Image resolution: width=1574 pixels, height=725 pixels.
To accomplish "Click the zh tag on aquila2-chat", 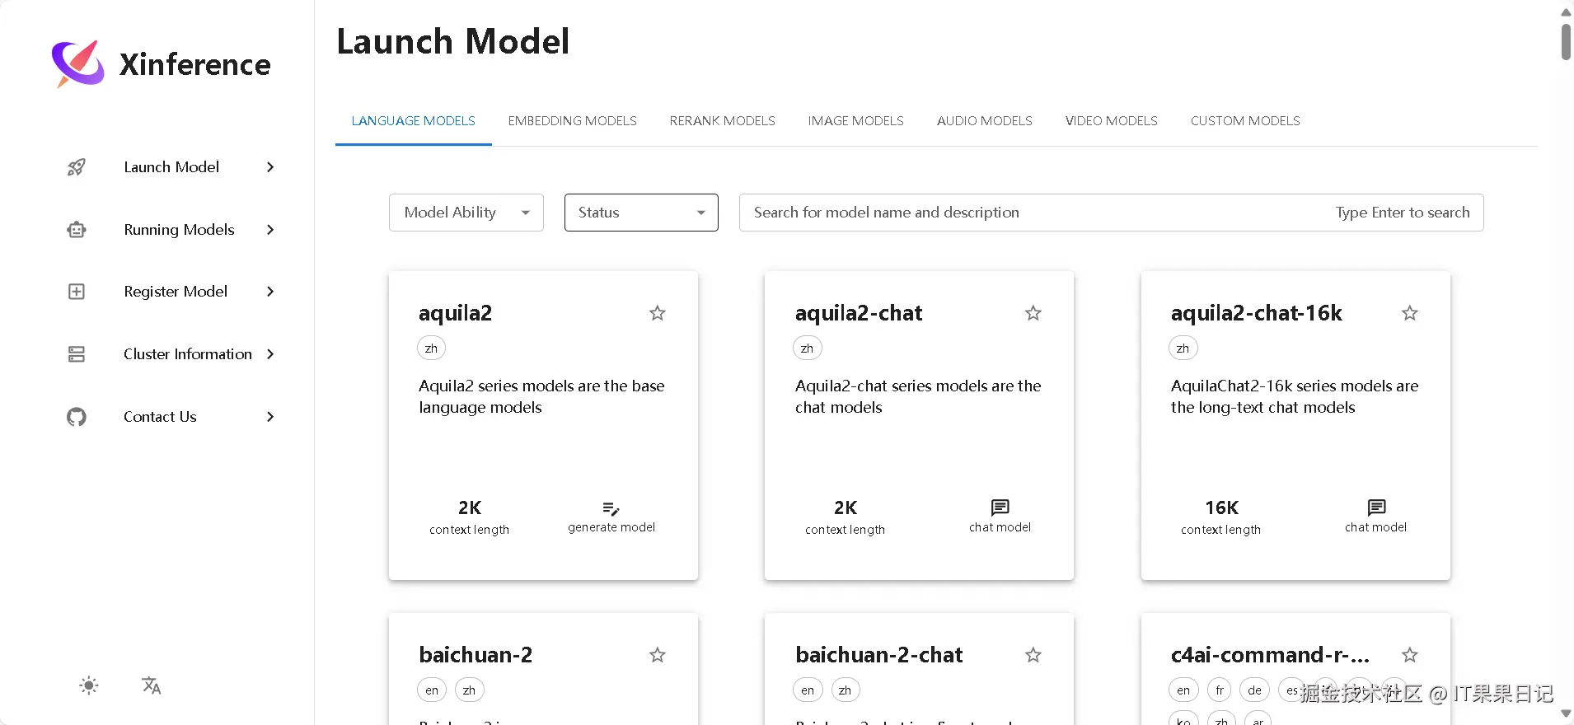I will point(807,348).
